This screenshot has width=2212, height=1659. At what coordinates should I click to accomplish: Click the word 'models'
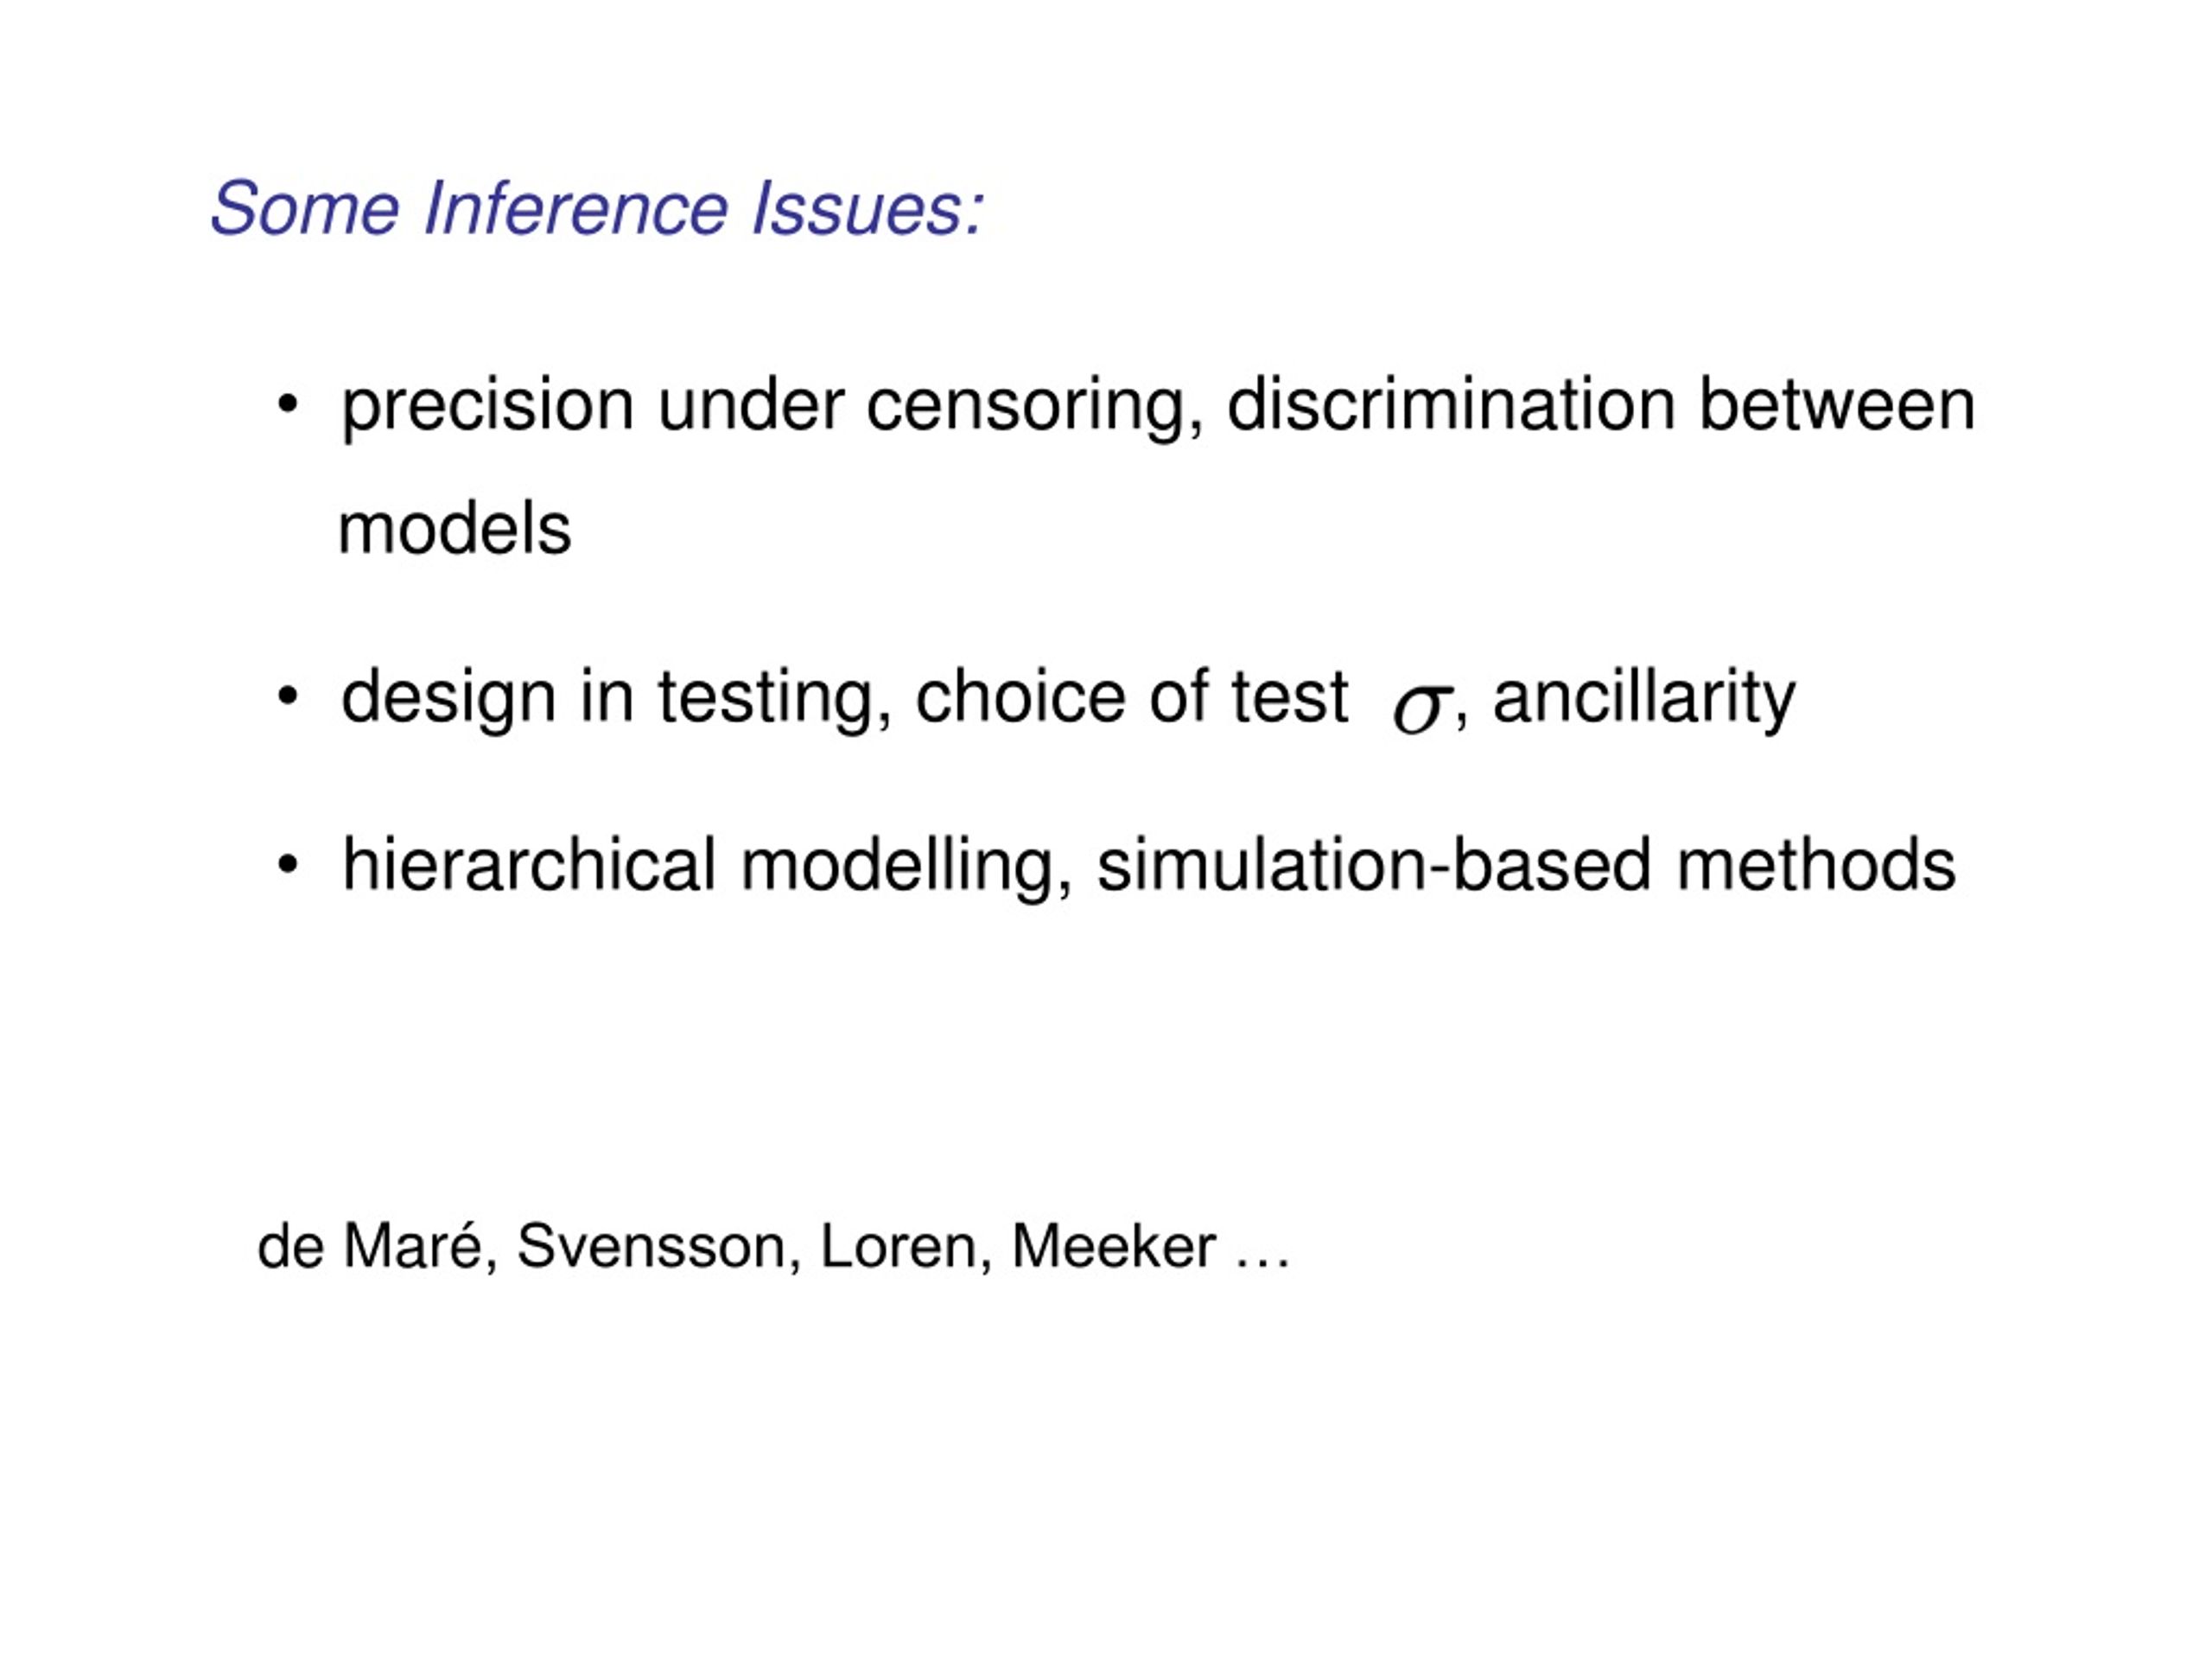pos(455,529)
